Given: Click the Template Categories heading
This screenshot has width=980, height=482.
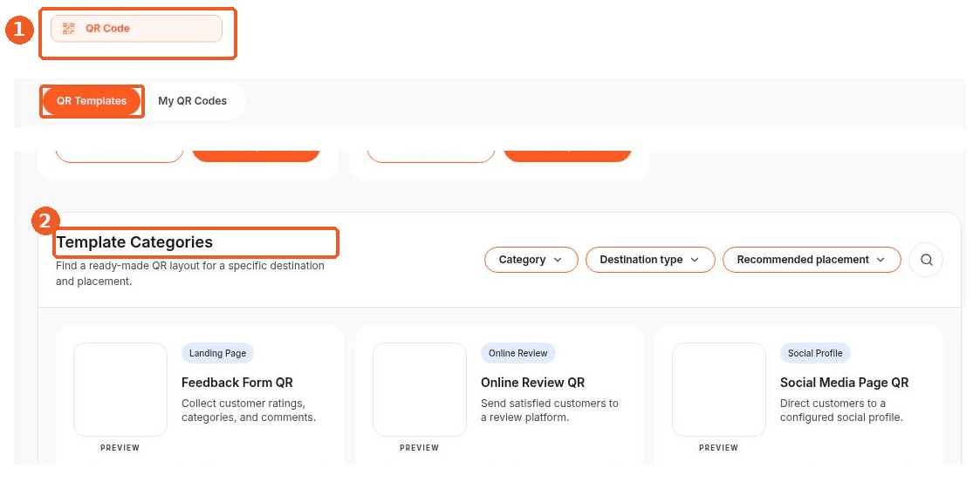Looking at the screenshot, I should (134, 242).
